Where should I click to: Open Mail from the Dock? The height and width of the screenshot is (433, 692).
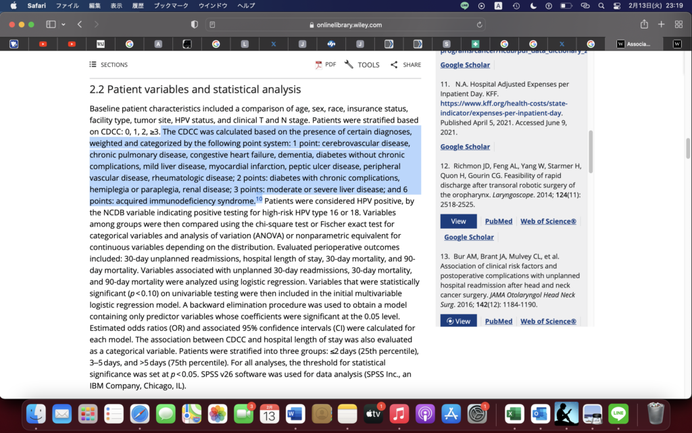click(x=62, y=414)
